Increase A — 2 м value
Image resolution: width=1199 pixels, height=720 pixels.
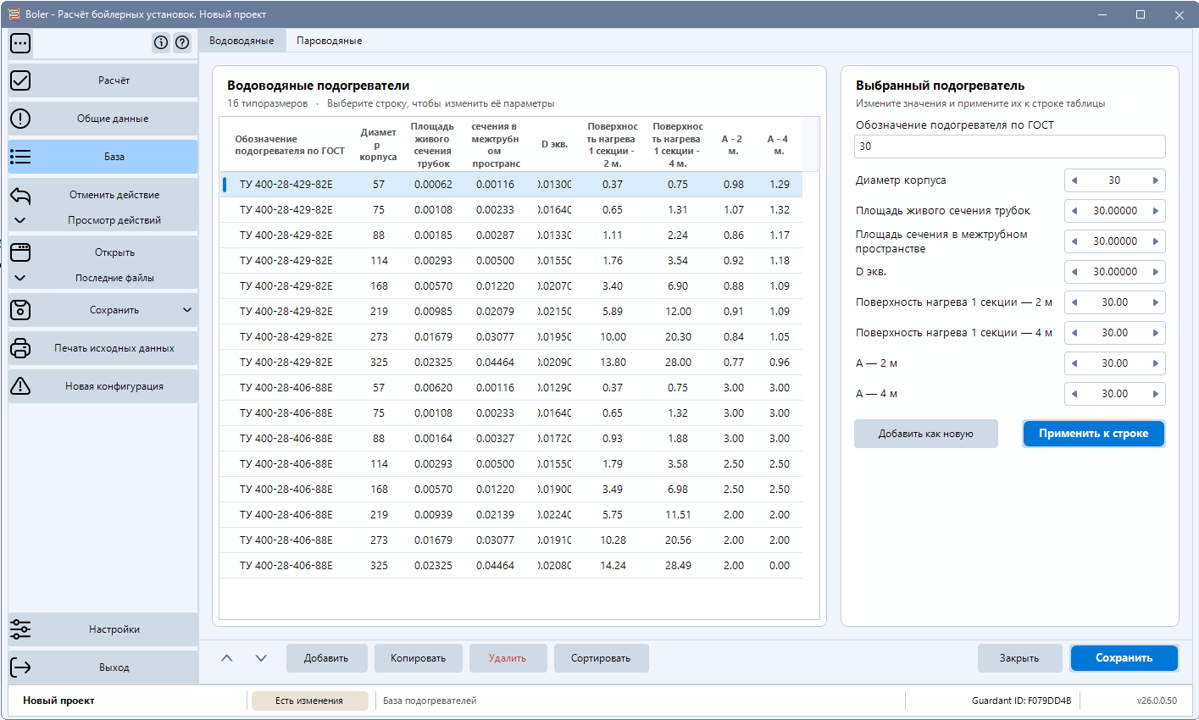(x=1155, y=363)
